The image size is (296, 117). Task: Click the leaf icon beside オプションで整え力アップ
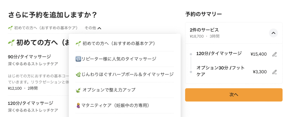78,90
